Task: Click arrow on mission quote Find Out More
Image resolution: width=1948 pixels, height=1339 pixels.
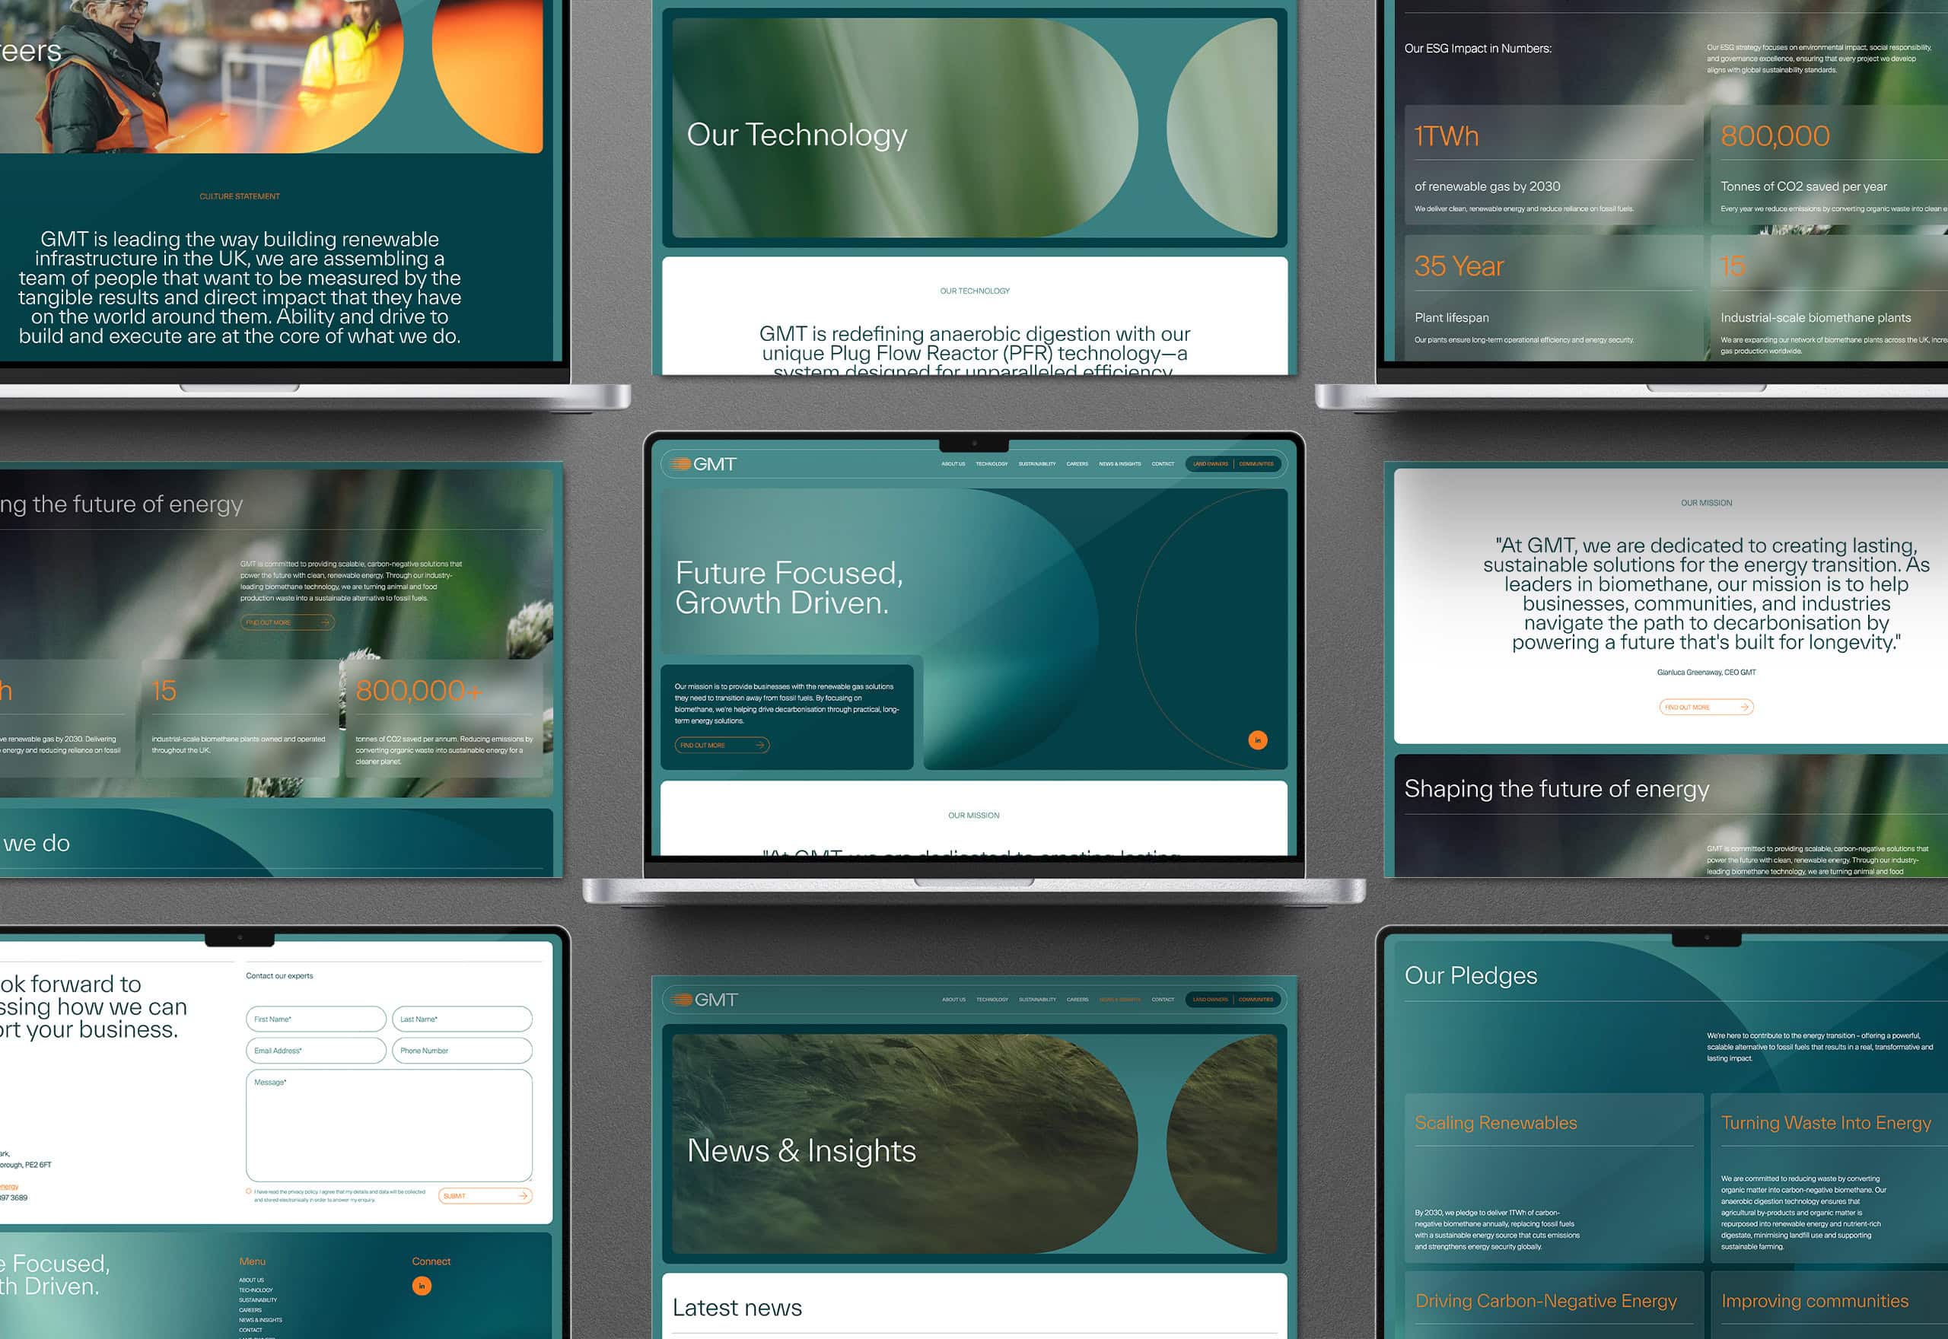Action: (1744, 708)
